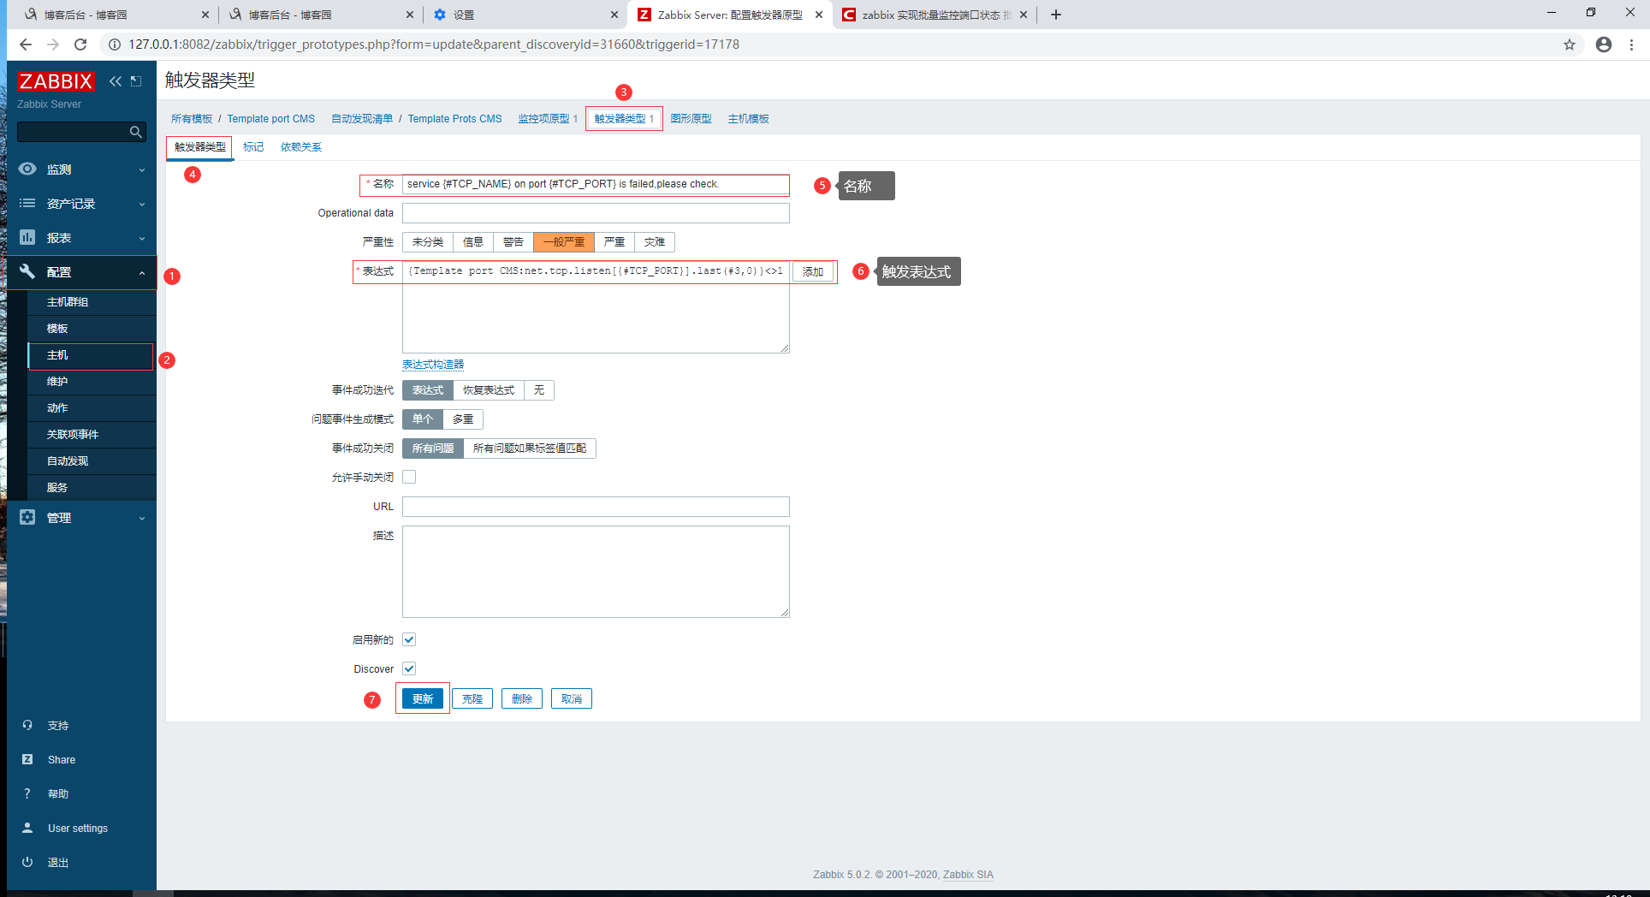The image size is (1650, 897).
Task: Open Chrome three-dot menu
Action: (x=1632, y=45)
